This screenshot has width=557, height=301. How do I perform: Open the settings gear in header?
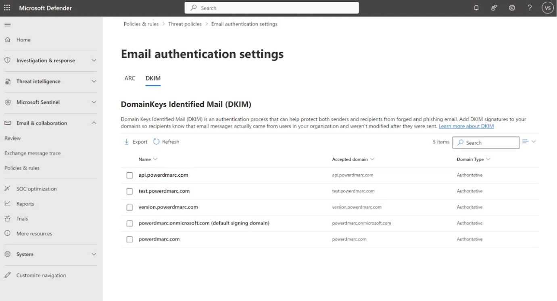click(512, 8)
